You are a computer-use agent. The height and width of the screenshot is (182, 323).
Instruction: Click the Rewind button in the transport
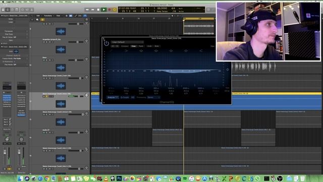(87, 10)
